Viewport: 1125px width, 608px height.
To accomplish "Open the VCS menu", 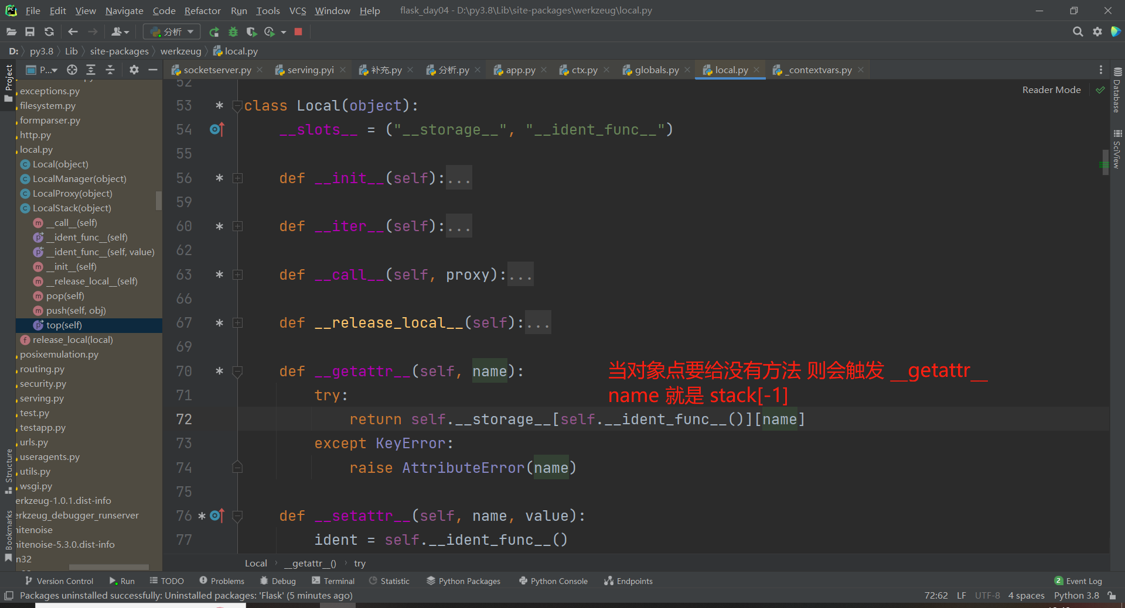I will point(298,11).
